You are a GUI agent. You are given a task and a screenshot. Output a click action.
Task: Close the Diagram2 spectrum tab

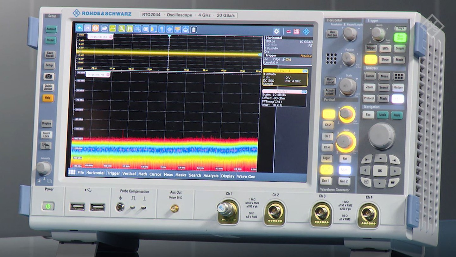(108, 75)
